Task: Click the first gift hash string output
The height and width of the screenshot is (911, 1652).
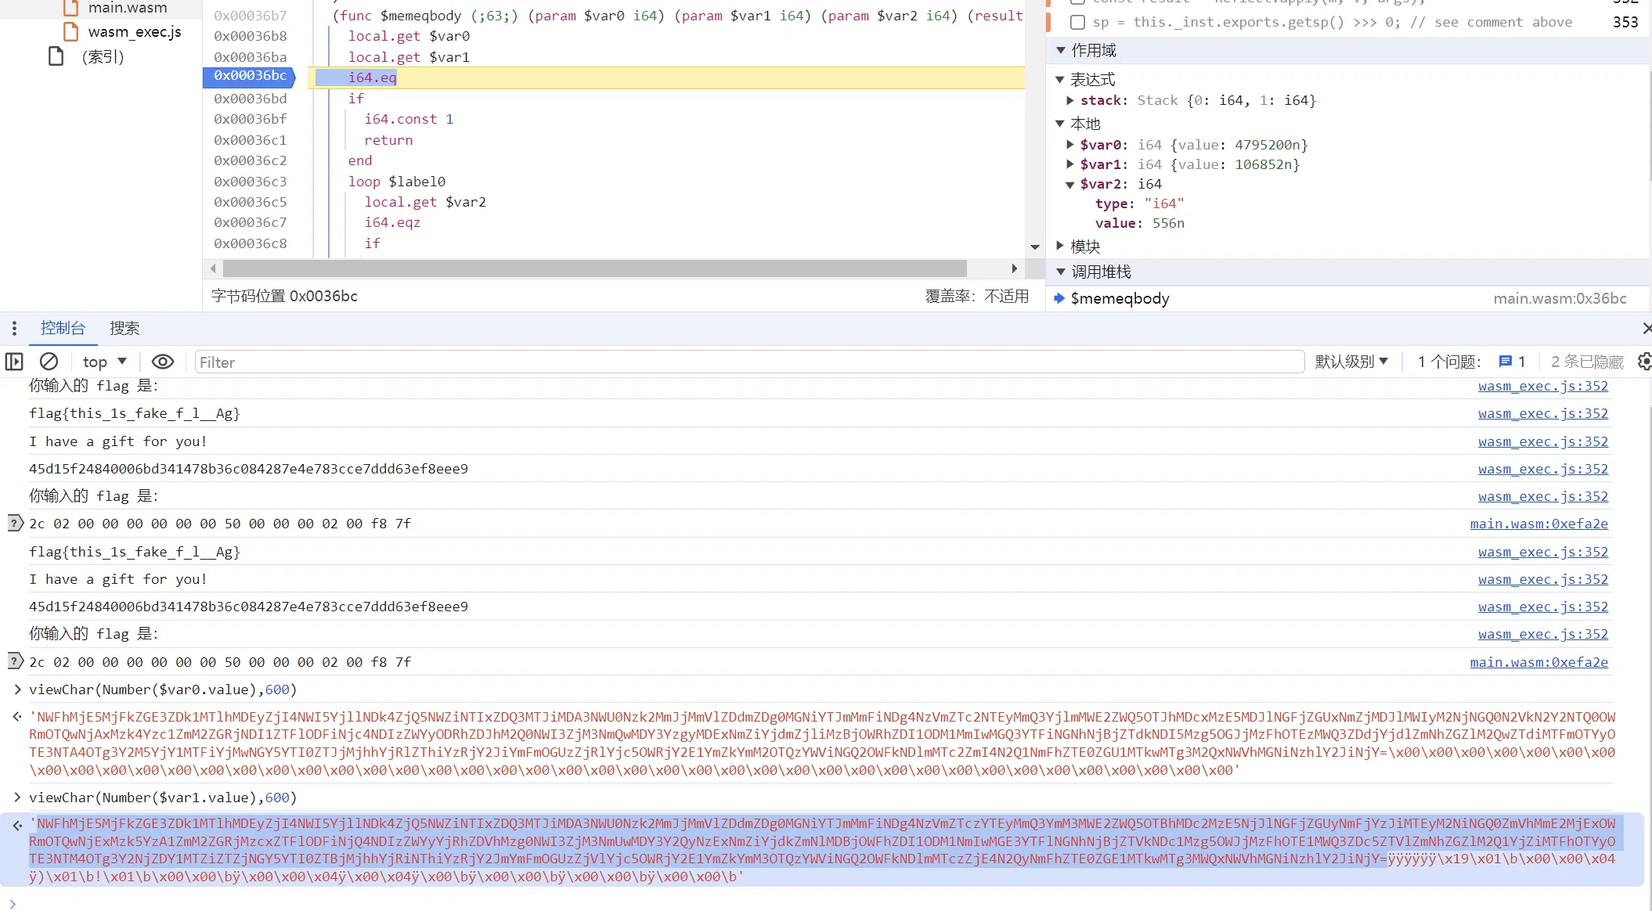Action: [248, 469]
